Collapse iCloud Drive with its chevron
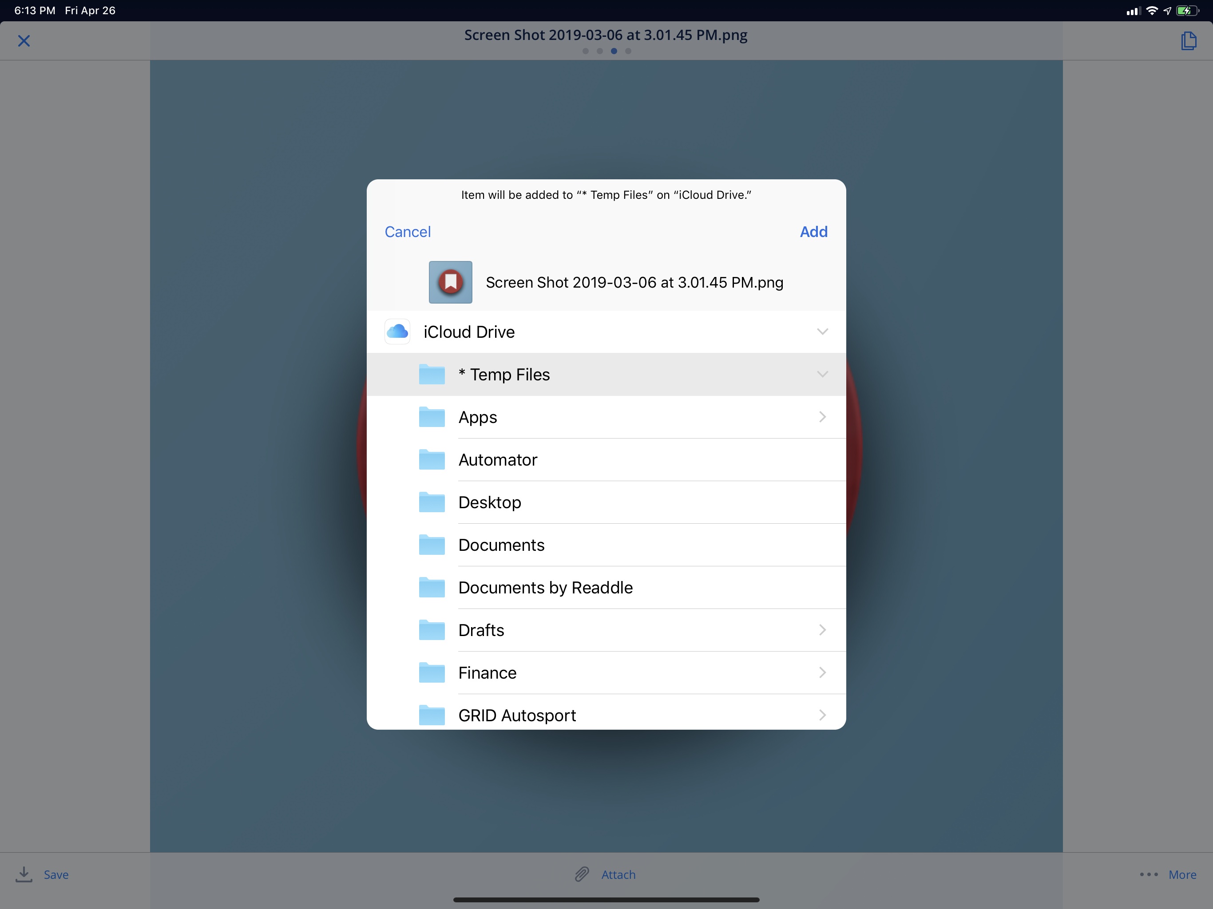The height and width of the screenshot is (909, 1213). click(823, 332)
